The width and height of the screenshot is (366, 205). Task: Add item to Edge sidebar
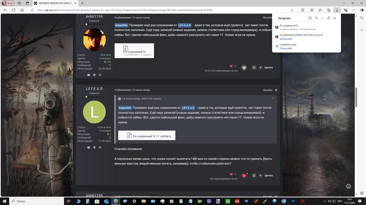click(x=362, y=30)
